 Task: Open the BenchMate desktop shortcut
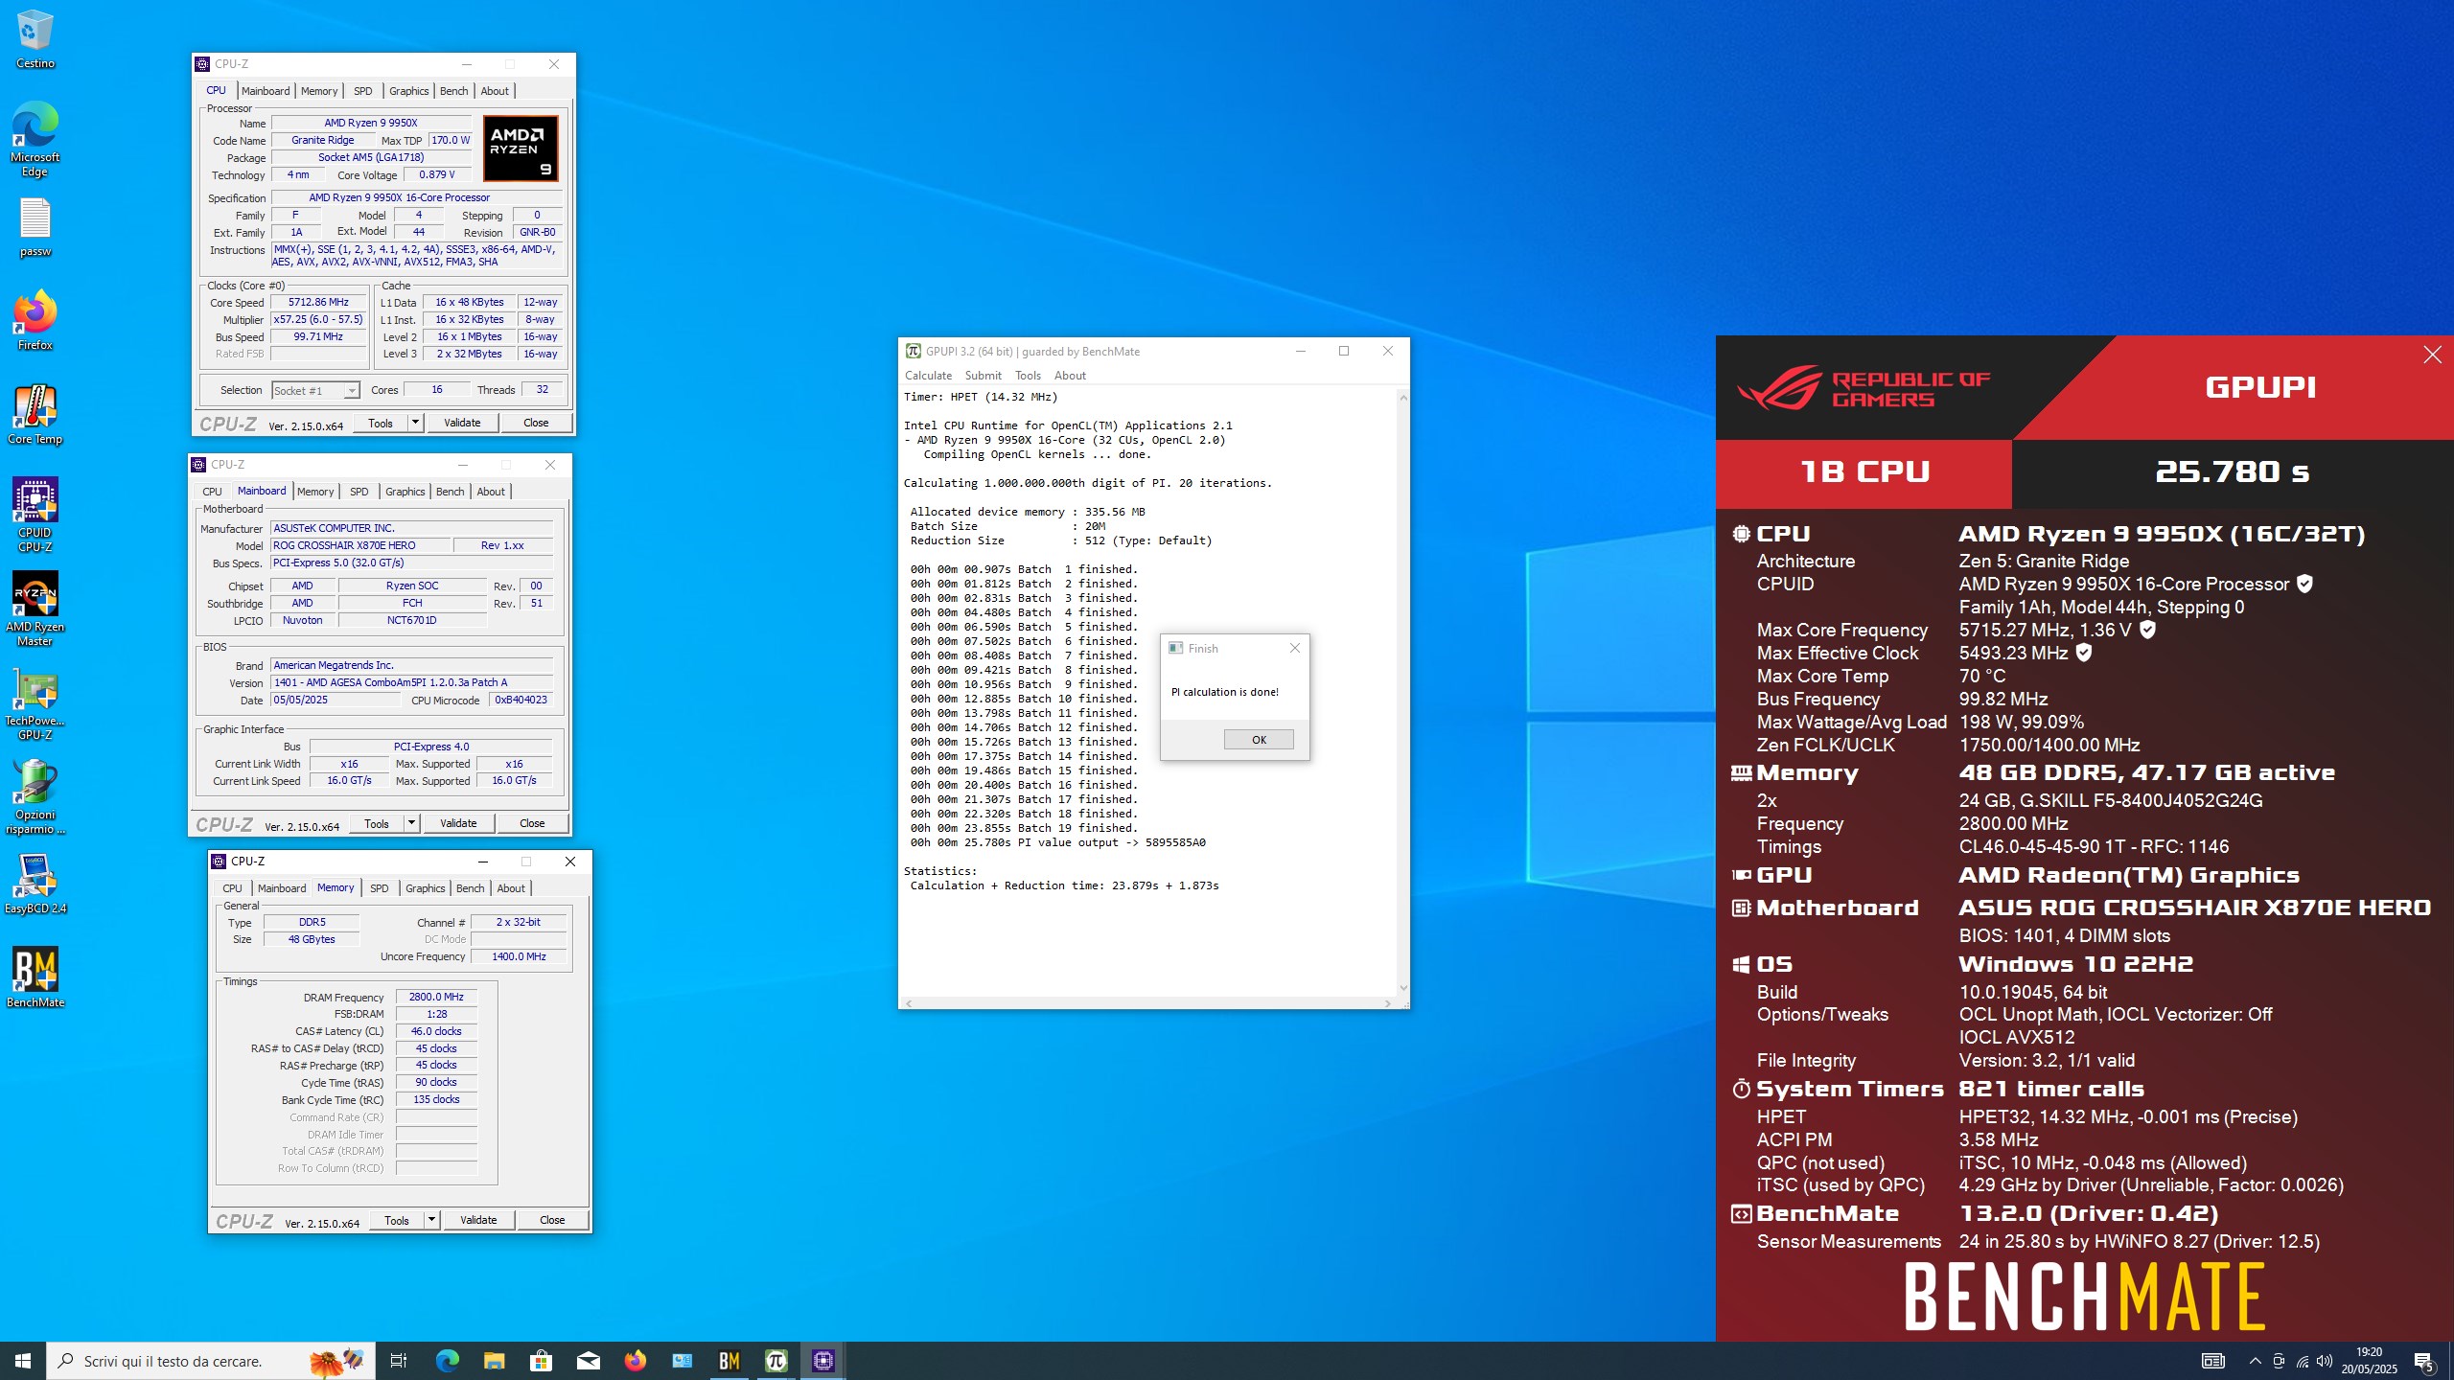click(x=35, y=977)
